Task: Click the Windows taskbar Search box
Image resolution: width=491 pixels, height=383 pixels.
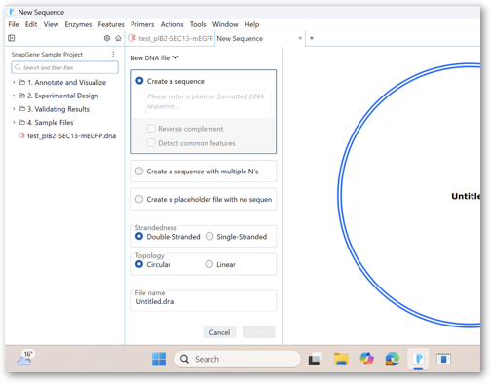Action: point(238,359)
